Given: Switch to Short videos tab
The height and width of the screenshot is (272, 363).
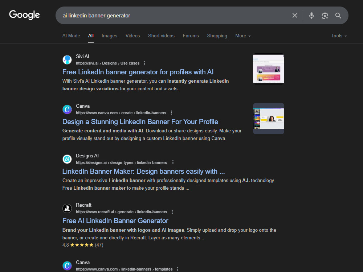Looking at the screenshot, I should (162, 36).
